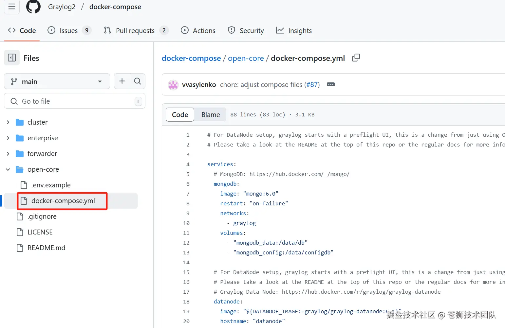Open the Security tab

pyautogui.click(x=246, y=30)
